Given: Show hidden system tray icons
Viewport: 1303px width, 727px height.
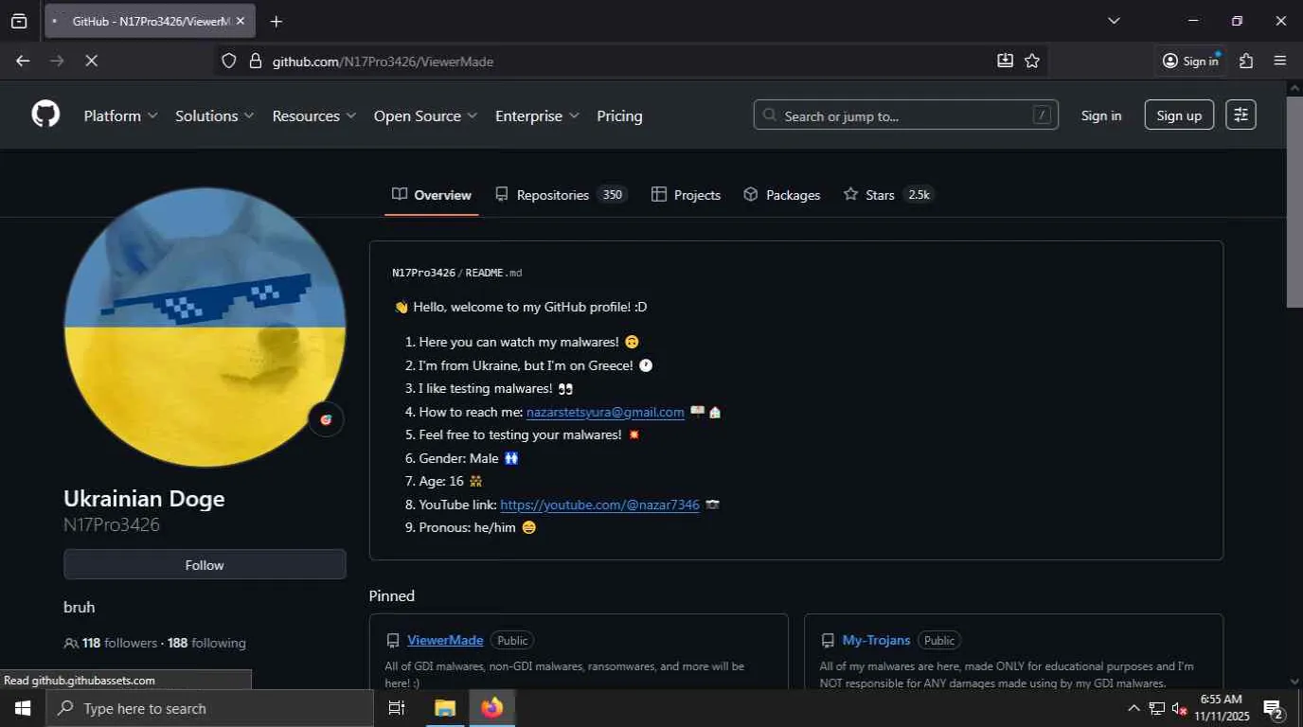Looking at the screenshot, I should tap(1133, 708).
